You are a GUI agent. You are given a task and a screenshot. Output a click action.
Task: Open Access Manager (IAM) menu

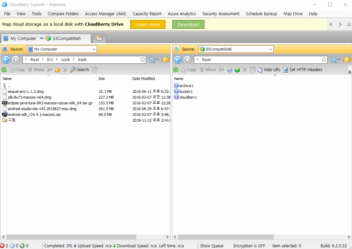pos(105,14)
